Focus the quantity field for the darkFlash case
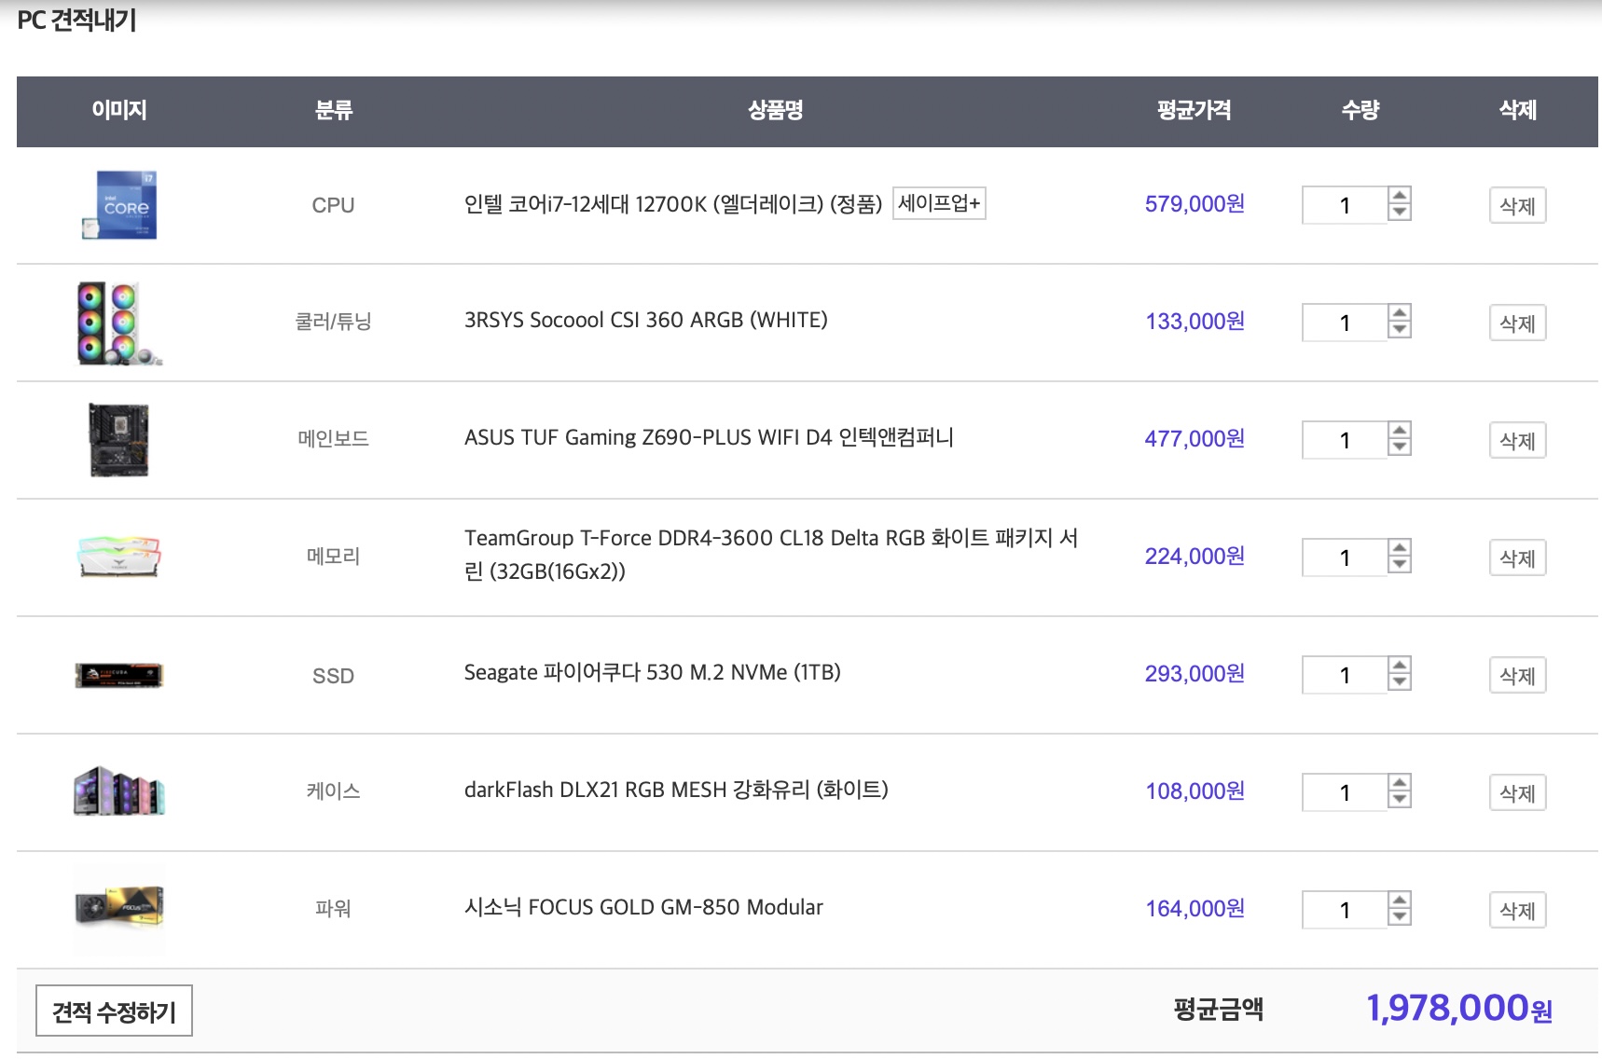 1345,792
